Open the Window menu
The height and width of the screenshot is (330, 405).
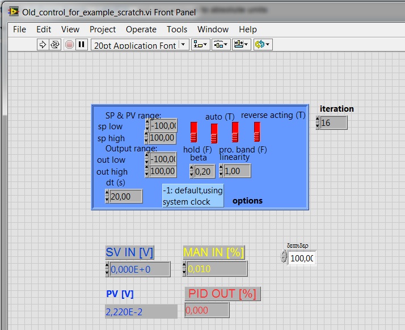(x=213, y=29)
